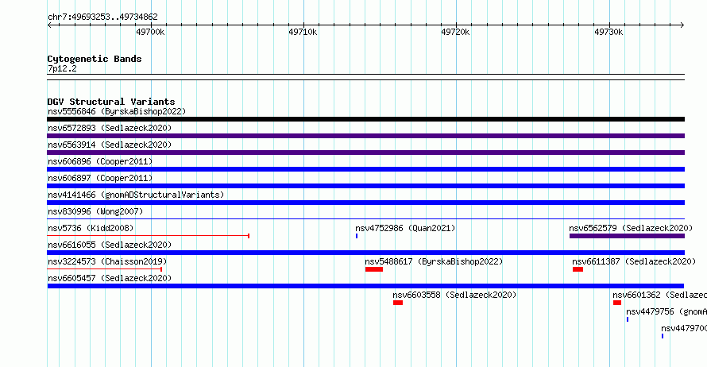Click the purple nsv6563914 variant bar
This screenshot has width=707, height=367.
pyautogui.click(x=365, y=153)
